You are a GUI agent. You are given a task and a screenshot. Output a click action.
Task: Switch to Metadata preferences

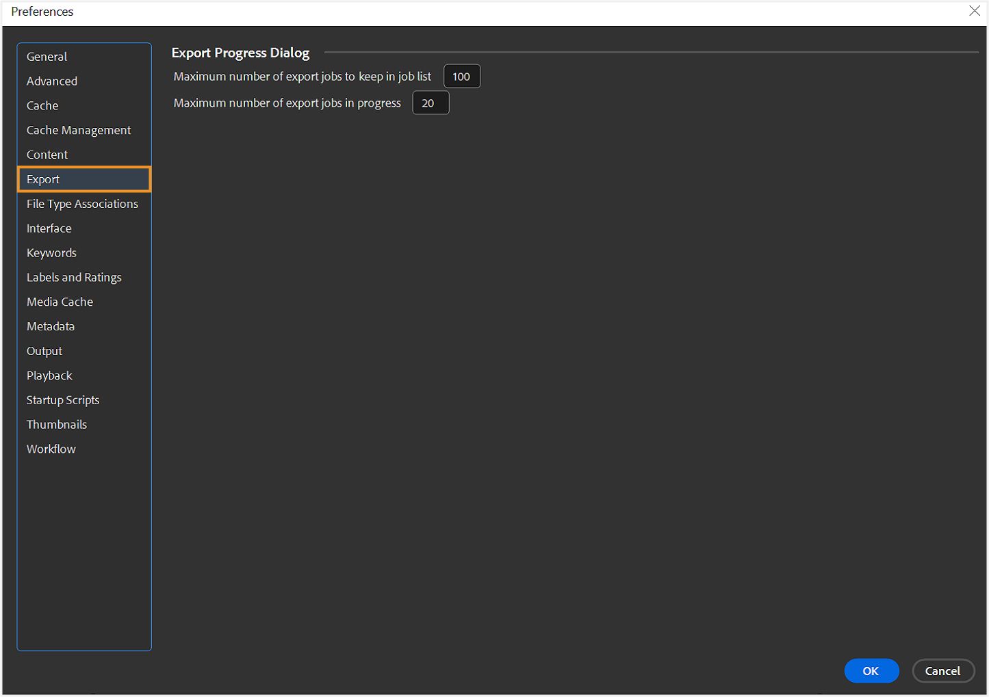pyautogui.click(x=50, y=326)
